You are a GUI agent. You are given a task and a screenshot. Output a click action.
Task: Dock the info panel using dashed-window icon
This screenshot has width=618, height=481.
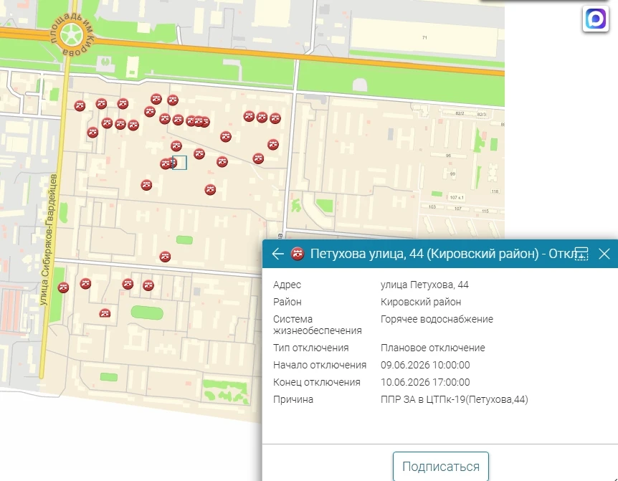tap(581, 254)
